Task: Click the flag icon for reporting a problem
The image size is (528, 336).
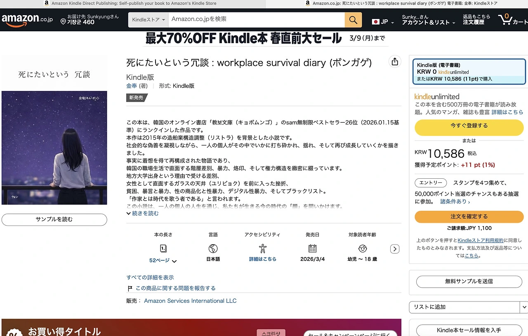Action: (130, 288)
